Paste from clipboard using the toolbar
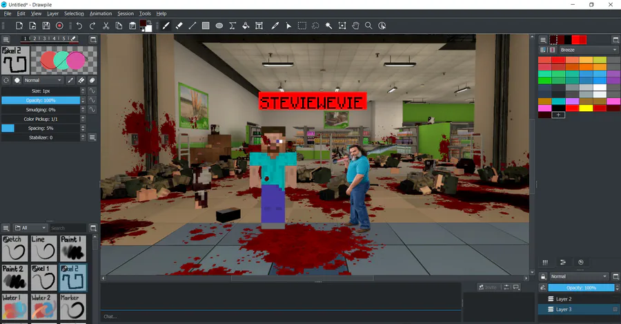 (132, 26)
